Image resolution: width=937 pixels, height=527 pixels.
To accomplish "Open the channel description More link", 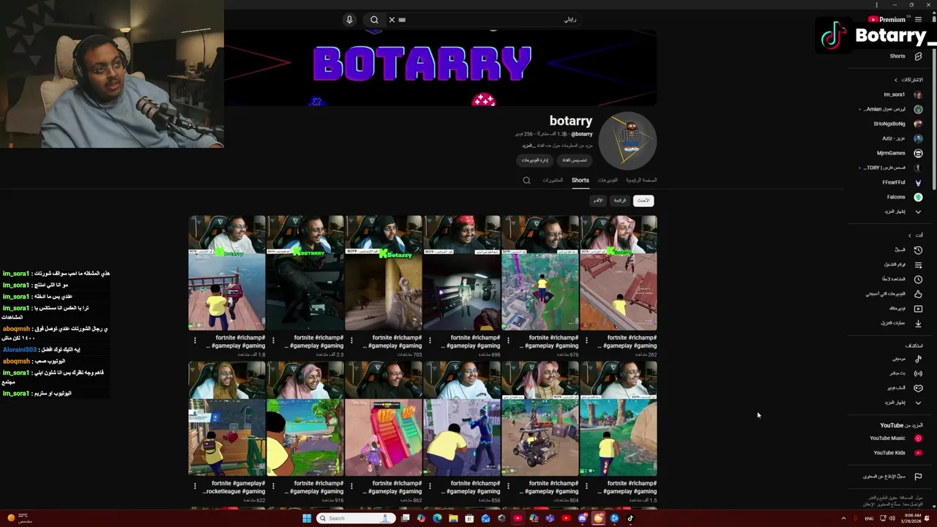I will tap(528, 145).
